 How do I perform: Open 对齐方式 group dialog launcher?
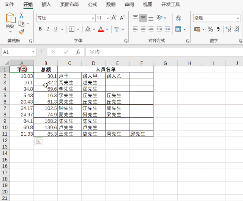pyautogui.click(x=188, y=41)
